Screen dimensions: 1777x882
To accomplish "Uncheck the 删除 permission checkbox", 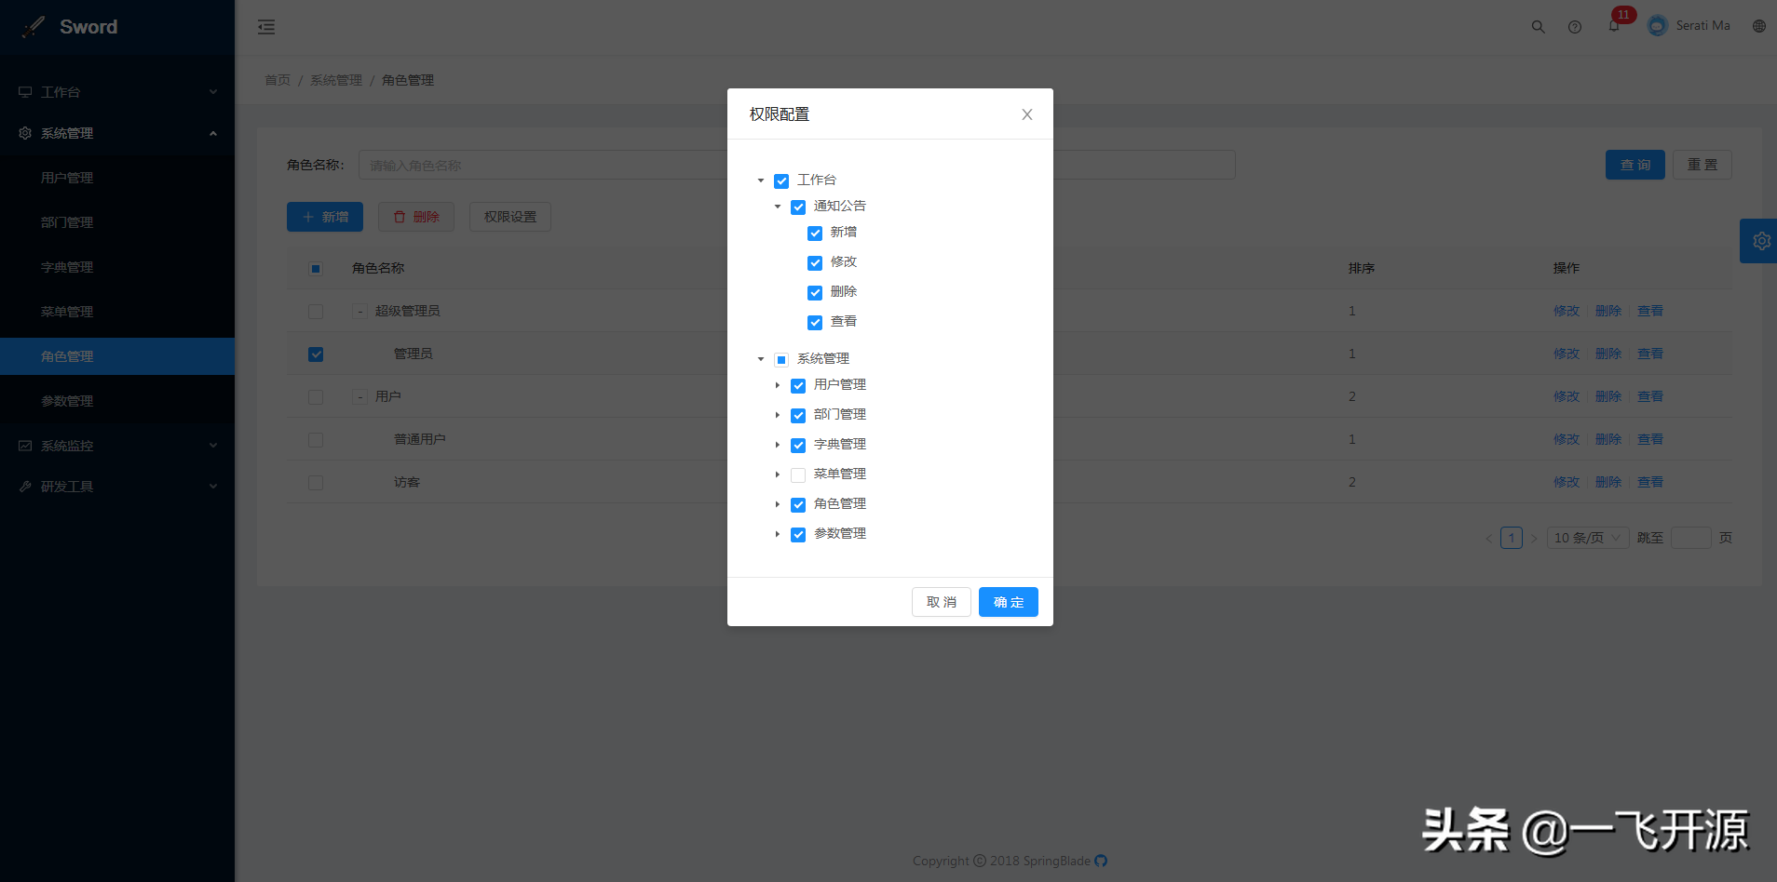I will pos(815,292).
